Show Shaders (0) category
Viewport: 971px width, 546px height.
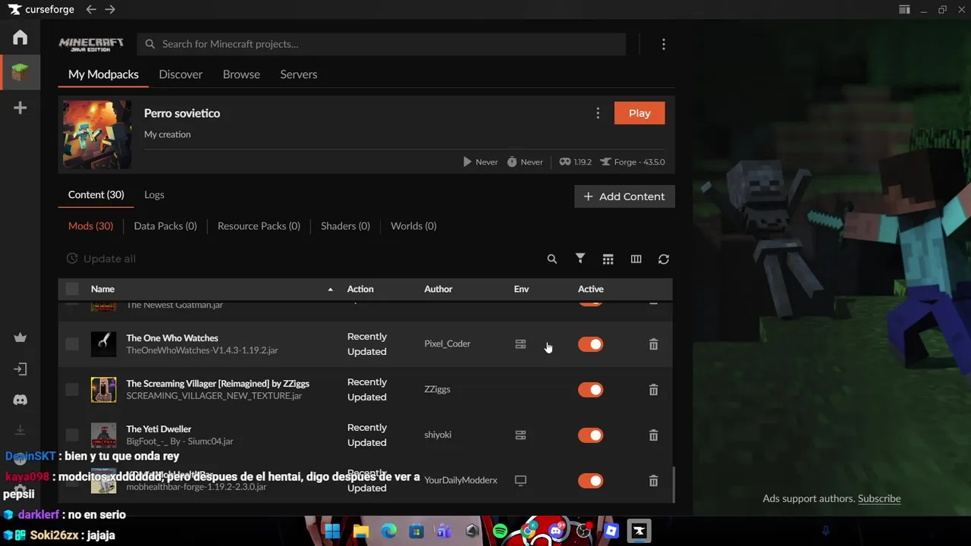pyautogui.click(x=345, y=226)
